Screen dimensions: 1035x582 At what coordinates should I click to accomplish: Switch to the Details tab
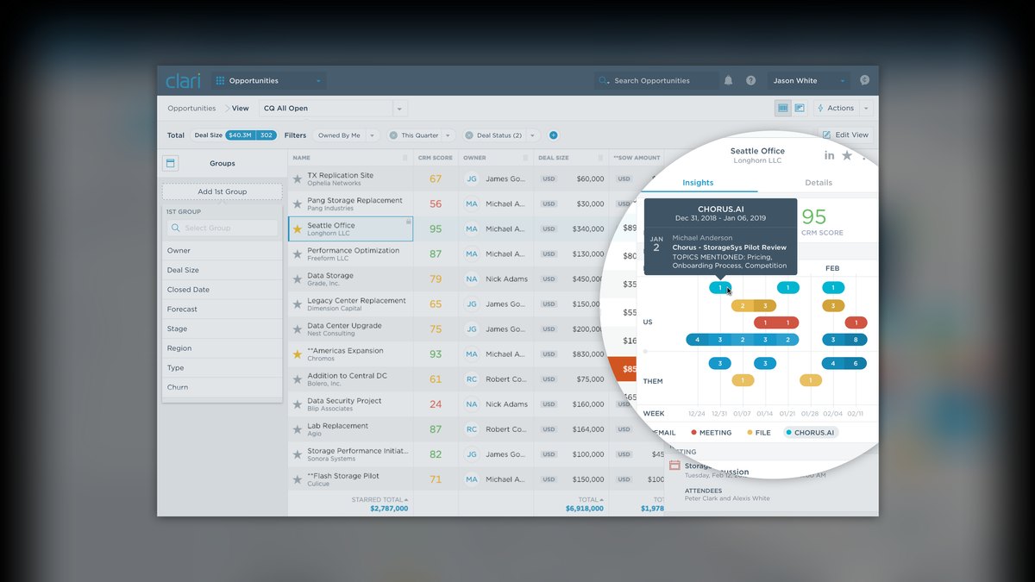(819, 183)
